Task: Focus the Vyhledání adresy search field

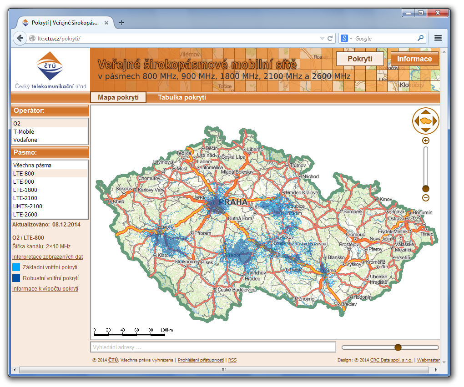Action: point(213,347)
